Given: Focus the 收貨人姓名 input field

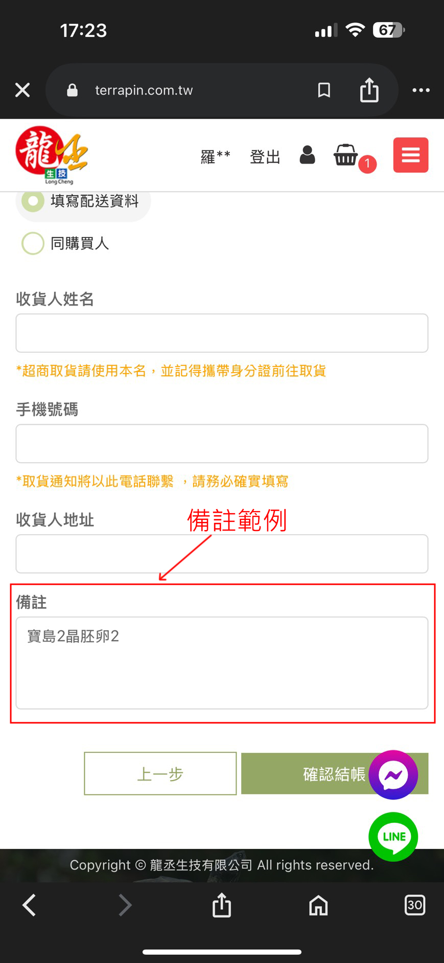Looking at the screenshot, I should tap(222, 333).
